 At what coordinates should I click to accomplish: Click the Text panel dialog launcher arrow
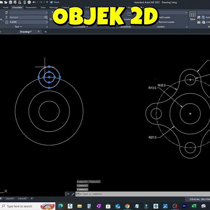pos(47,27)
